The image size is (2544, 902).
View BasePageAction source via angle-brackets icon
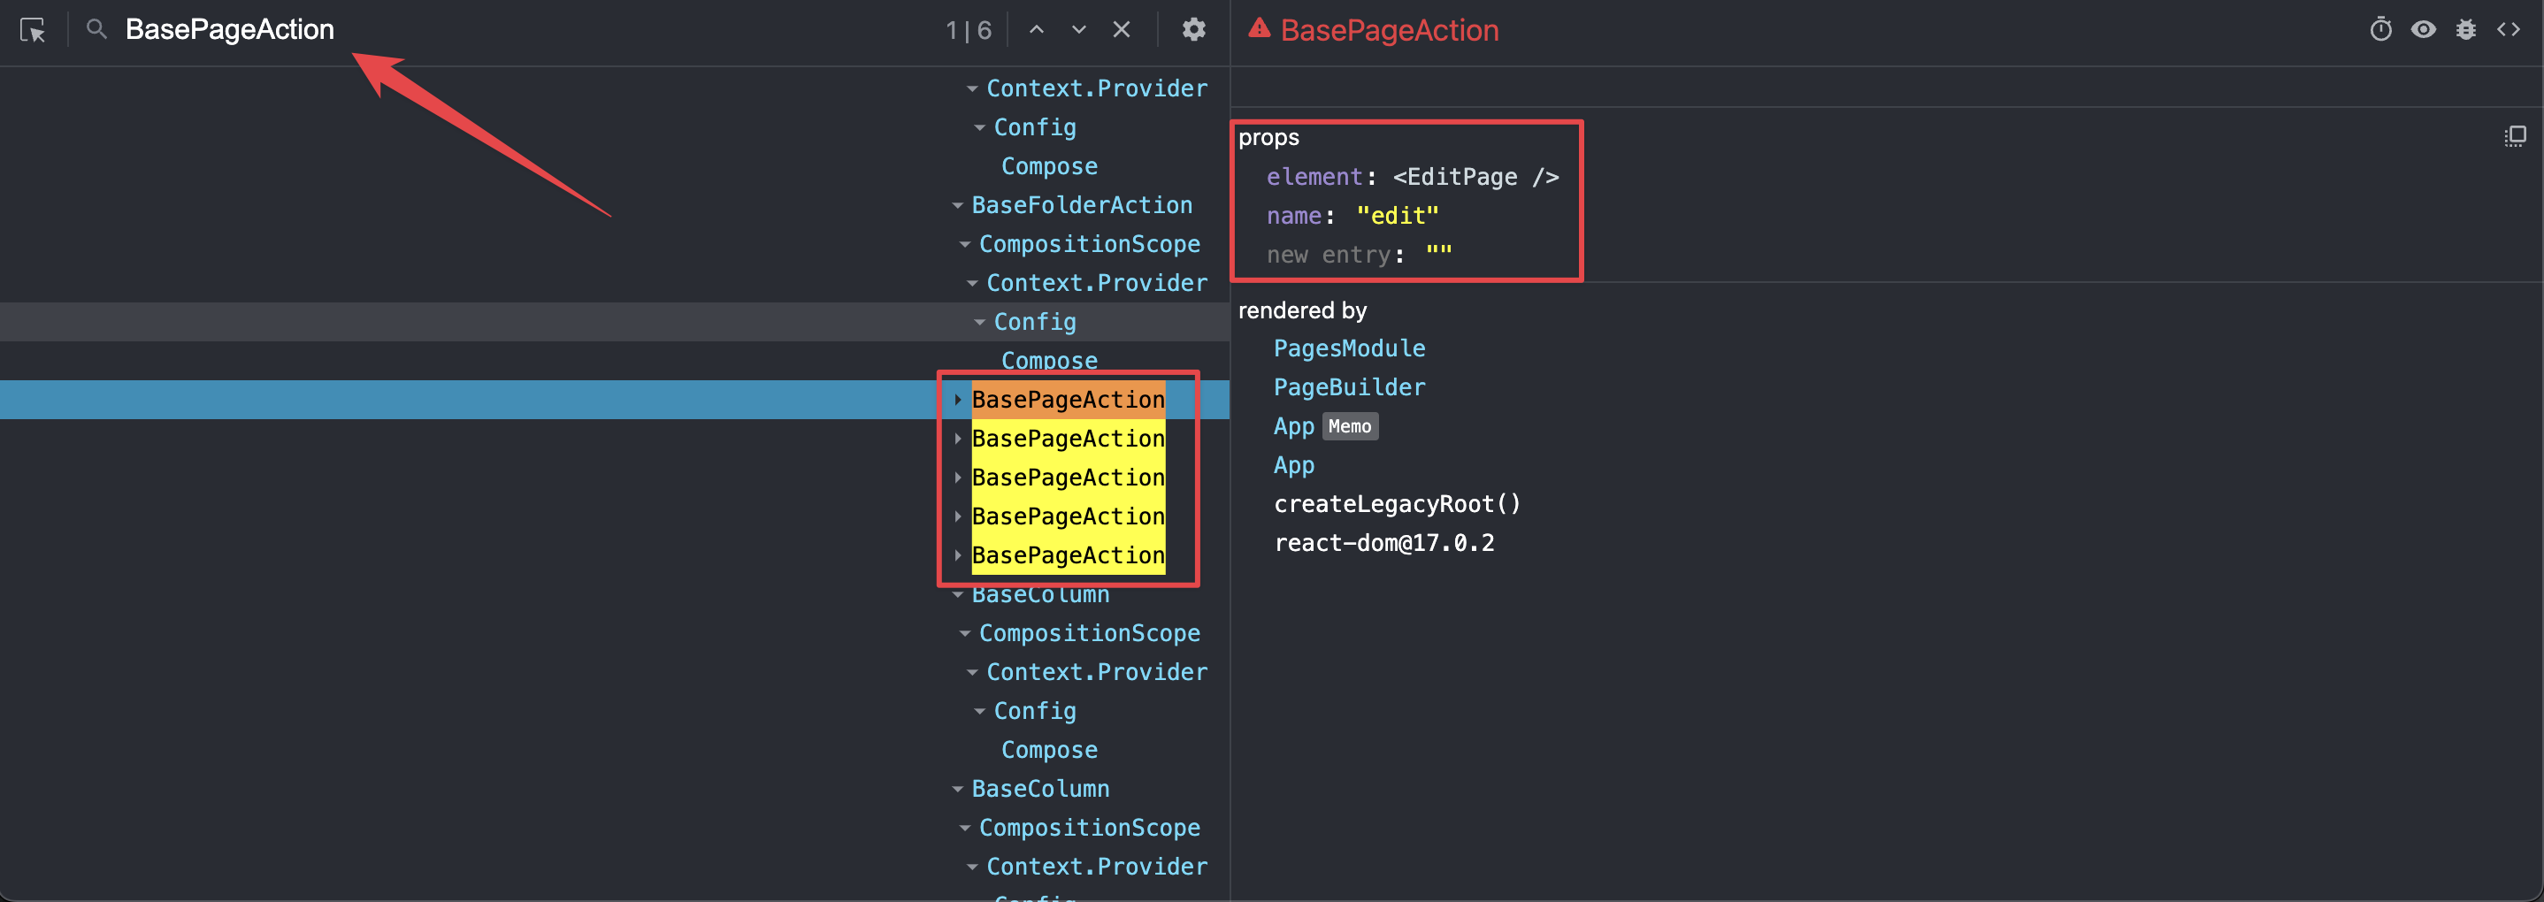click(2510, 29)
